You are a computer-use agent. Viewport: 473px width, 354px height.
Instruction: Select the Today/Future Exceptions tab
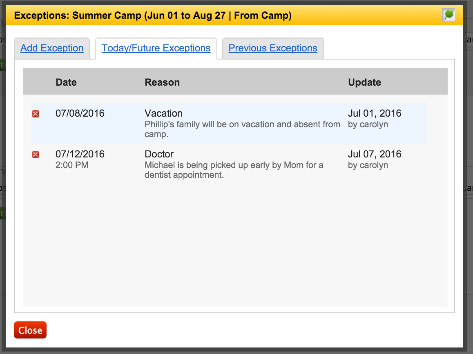pos(156,48)
